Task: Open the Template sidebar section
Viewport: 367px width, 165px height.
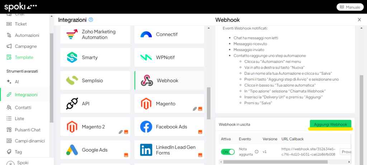Action: click(x=24, y=57)
